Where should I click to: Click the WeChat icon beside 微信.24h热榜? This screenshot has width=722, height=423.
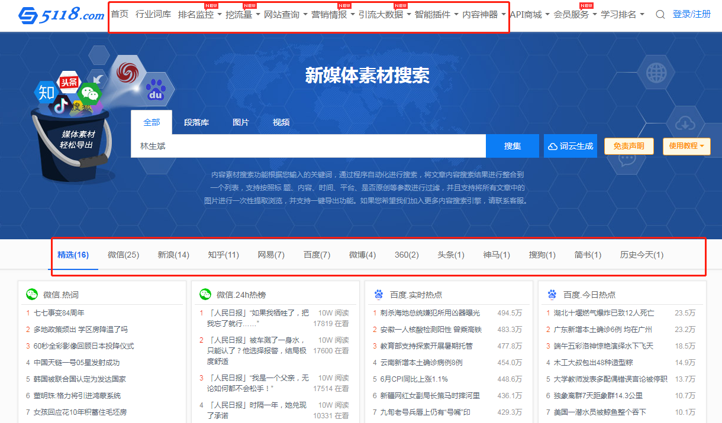(x=205, y=294)
